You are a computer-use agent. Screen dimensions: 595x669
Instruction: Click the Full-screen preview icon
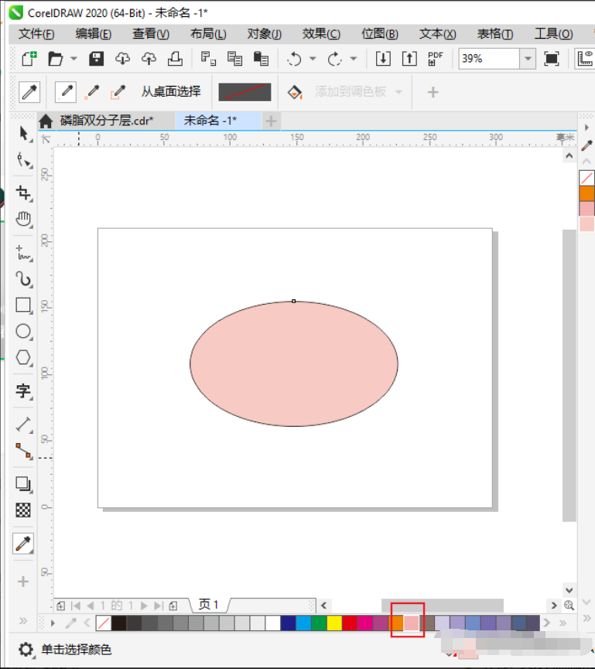552,59
